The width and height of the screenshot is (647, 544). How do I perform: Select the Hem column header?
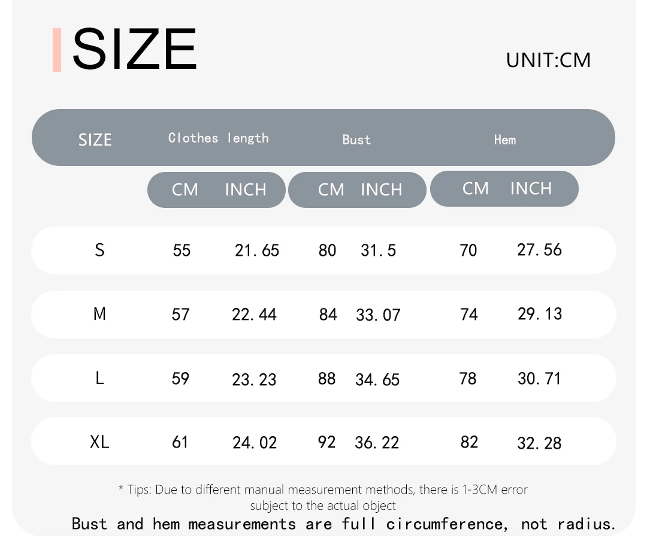[505, 140]
